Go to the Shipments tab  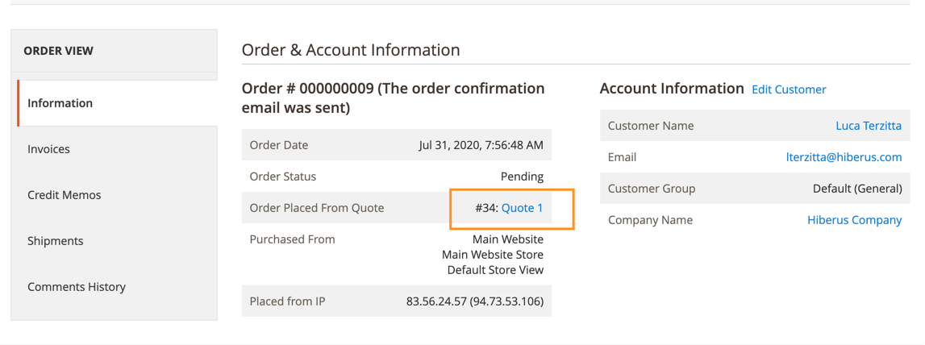[x=117, y=241]
